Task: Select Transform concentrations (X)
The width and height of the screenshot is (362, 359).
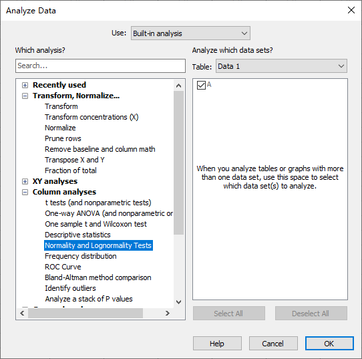Action: point(92,117)
